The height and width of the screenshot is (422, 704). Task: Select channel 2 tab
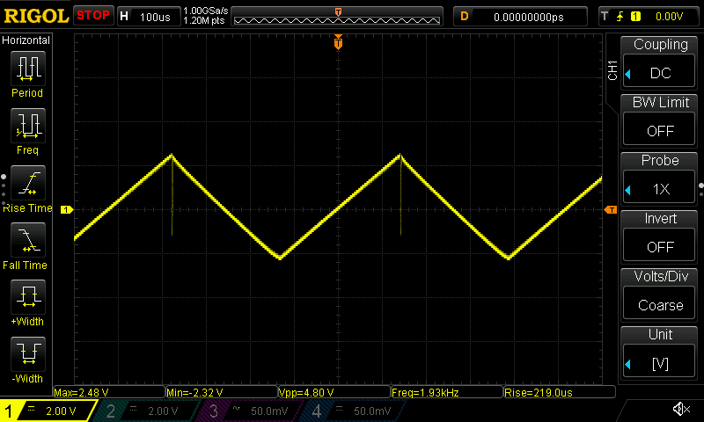point(148,411)
